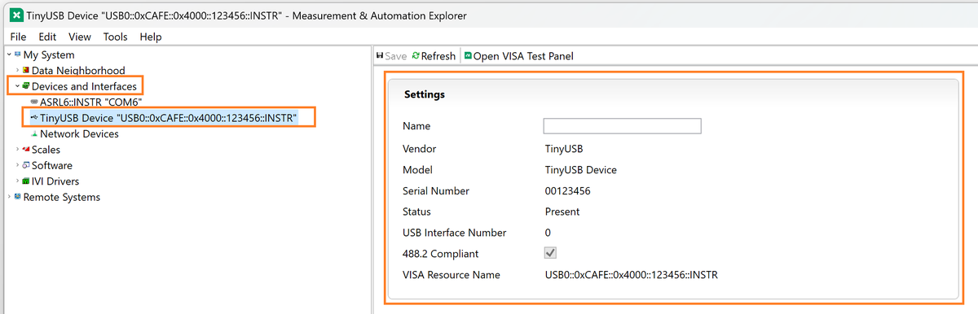
Task: Click the Scales icon
Action: coord(26,150)
